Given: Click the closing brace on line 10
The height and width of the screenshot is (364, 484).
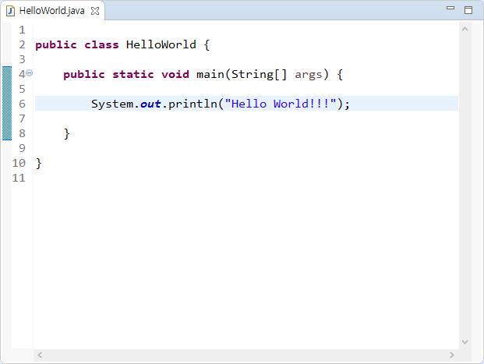Looking at the screenshot, I should pos(39,164).
